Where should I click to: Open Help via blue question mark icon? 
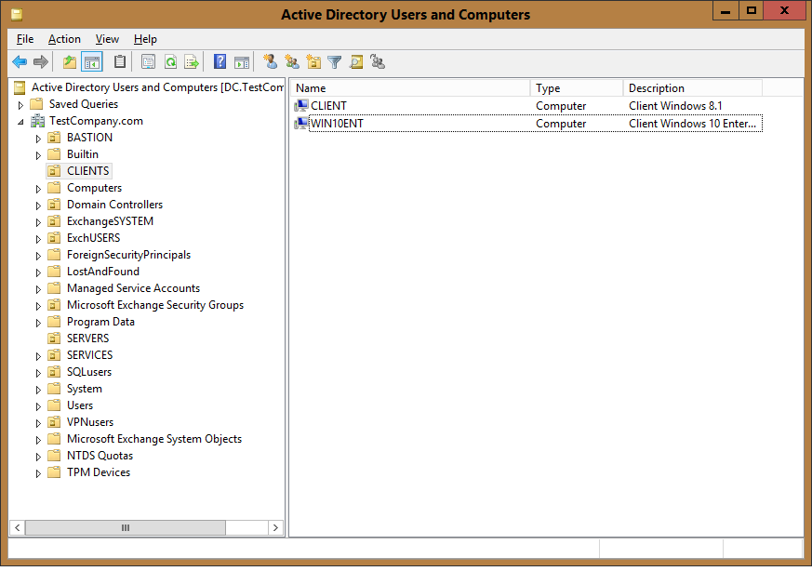tap(220, 62)
